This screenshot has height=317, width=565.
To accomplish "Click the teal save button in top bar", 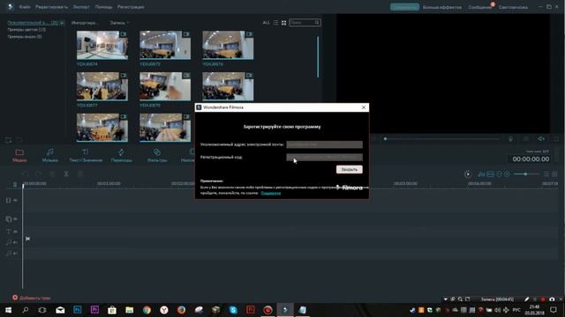I will click(404, 7).
